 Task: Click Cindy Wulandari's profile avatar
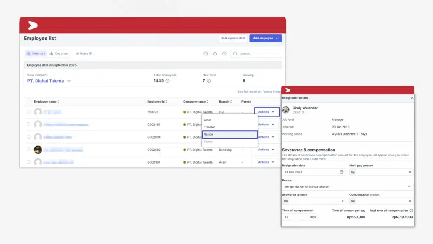[x=286, y=110]
